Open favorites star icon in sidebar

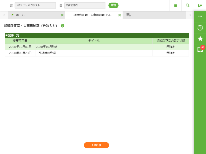[200, 38]
